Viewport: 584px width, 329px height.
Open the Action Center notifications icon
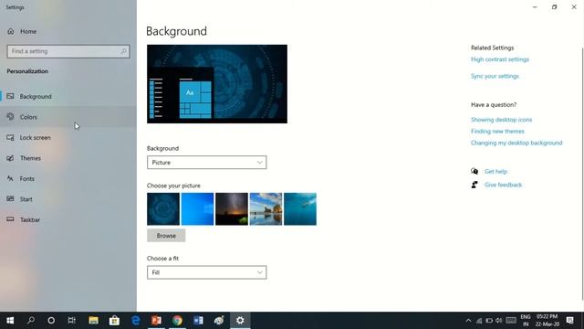point(569,321)
